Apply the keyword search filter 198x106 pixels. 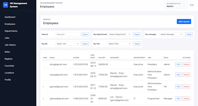click(x=85, y=34)
